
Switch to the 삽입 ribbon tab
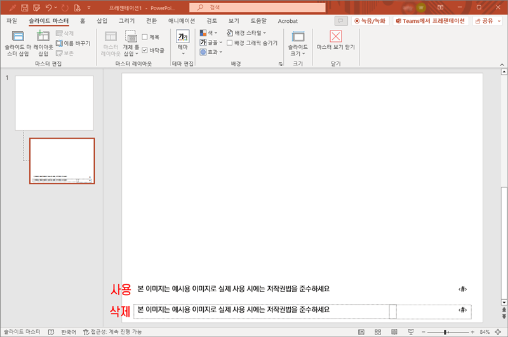click(102, 21)
